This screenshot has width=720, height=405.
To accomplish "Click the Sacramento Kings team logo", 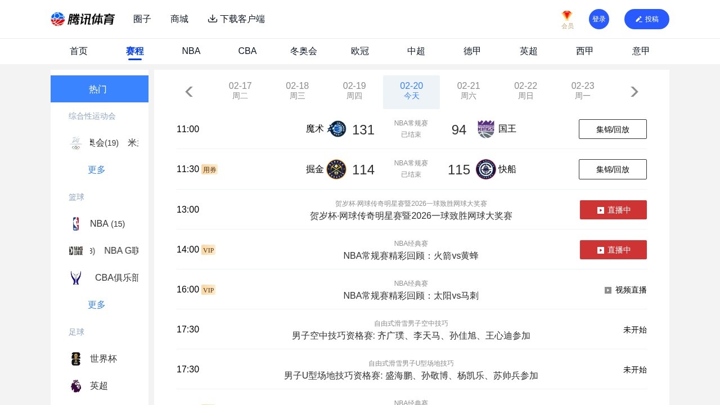I will [485, 129].
